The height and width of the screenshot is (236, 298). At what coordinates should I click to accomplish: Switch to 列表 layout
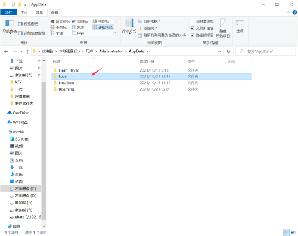(77, 27)
